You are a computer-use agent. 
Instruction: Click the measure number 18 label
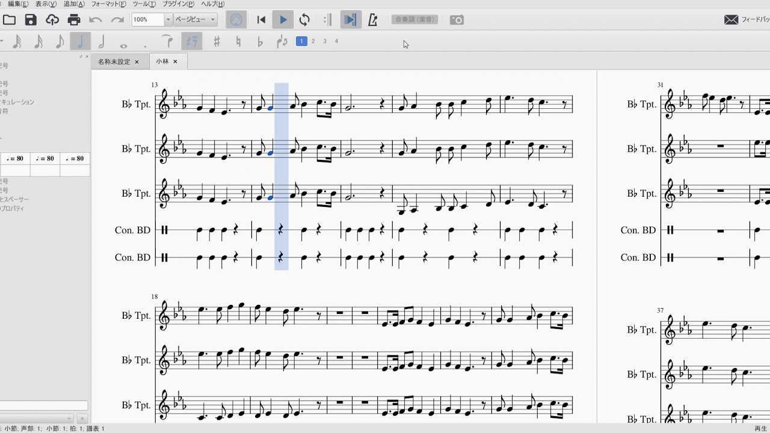pyautogui.click(x=155, y=296)
